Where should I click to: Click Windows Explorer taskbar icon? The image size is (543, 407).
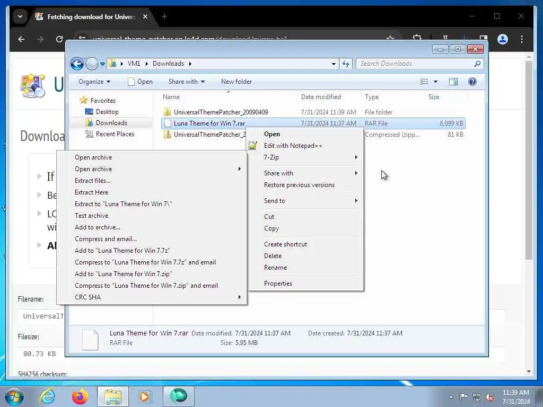tap(113, 396)
